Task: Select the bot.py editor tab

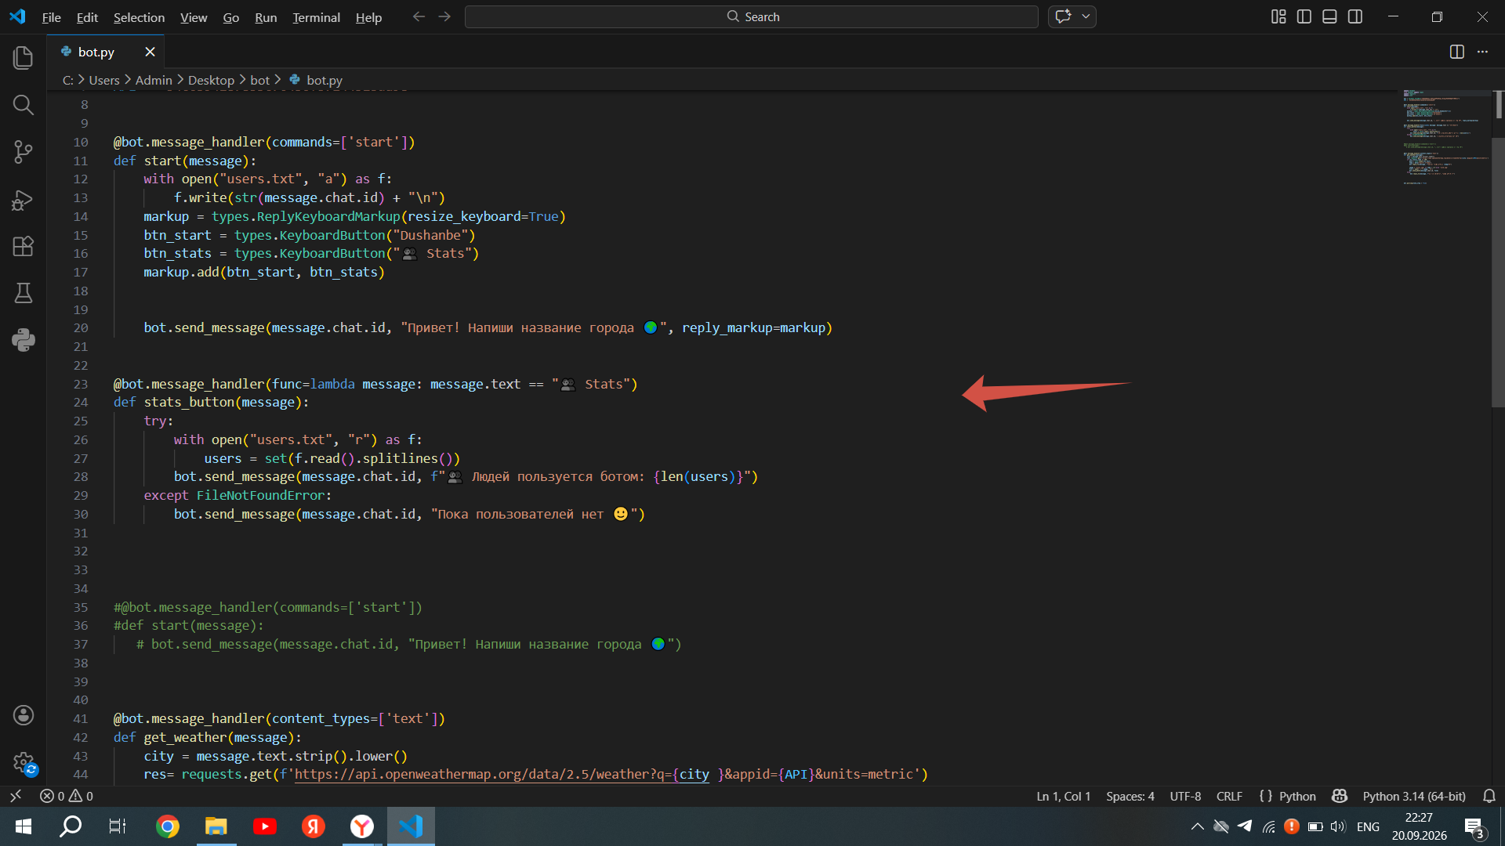Action: tap(106, 52)
